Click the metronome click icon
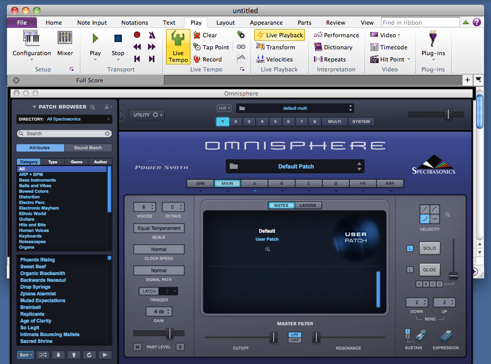Viewport: 491px width, 364px height. pyautogui.click(x=152, y=35)
